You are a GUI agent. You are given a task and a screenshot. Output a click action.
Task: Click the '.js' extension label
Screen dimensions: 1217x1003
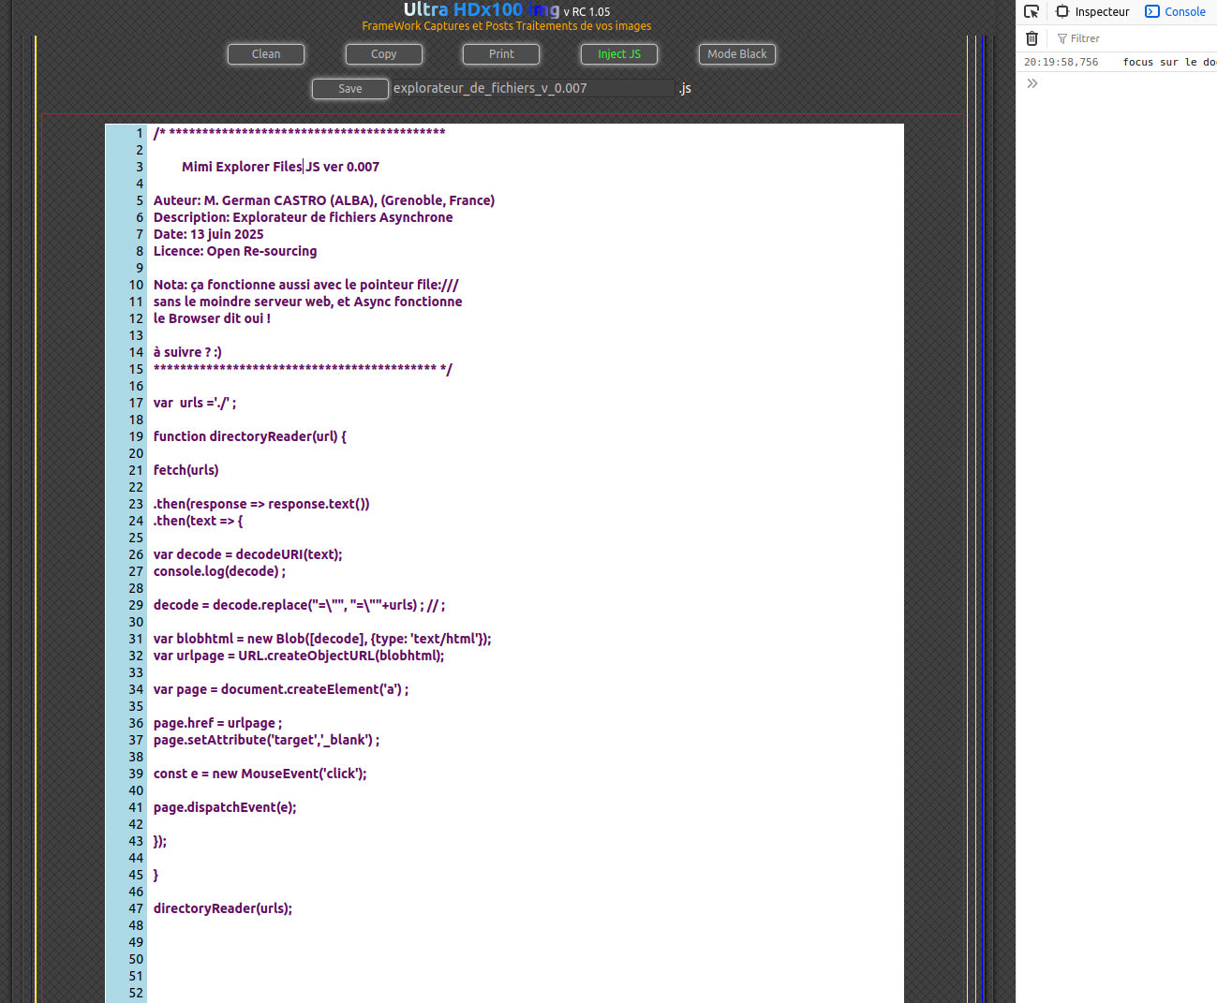(685, 88)
